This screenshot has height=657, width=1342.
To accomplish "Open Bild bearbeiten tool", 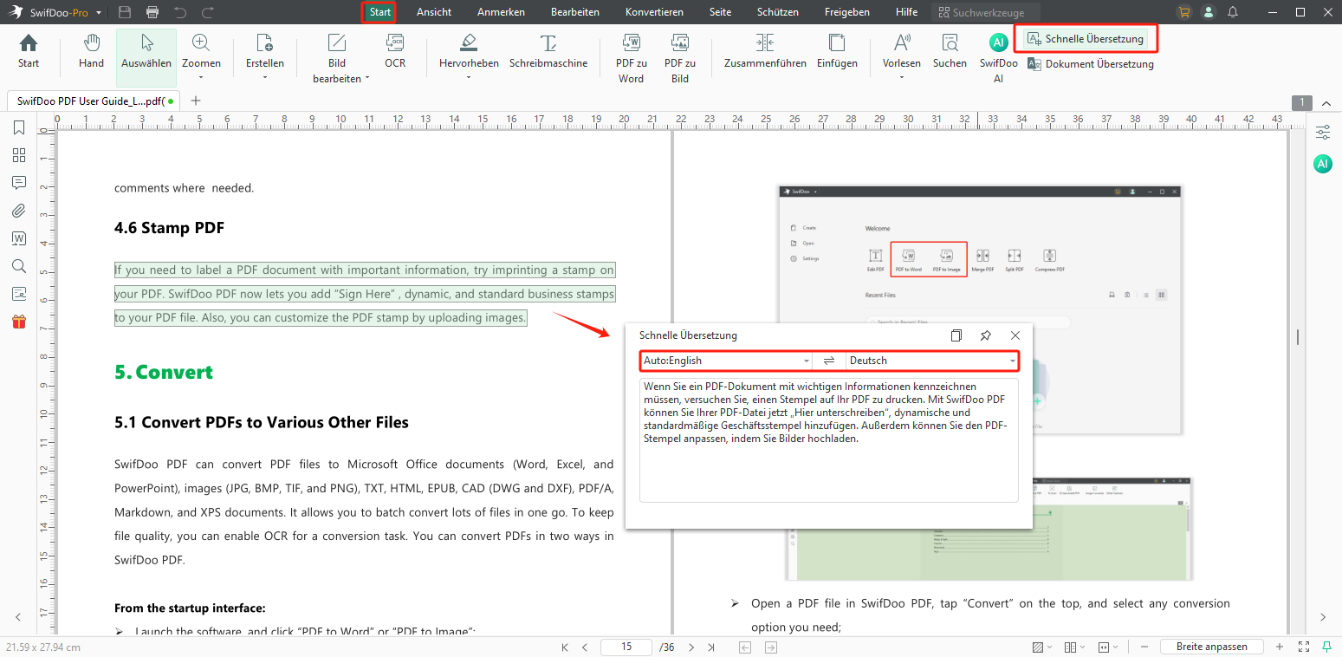I will tap(337, 58).
